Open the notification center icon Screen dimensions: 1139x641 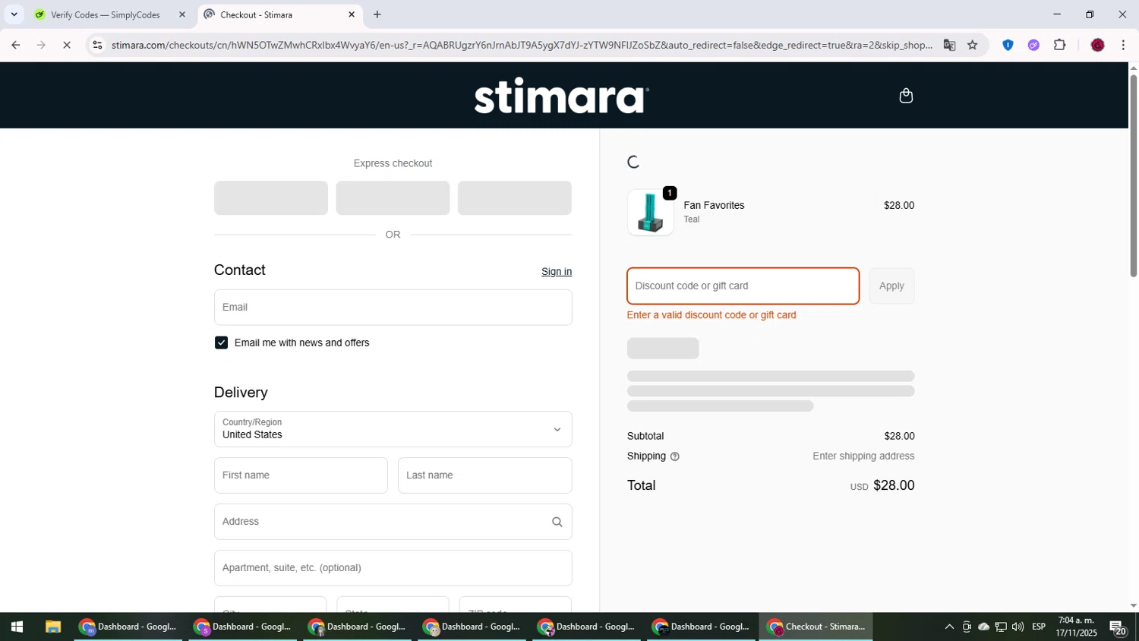click(1118, 627)
